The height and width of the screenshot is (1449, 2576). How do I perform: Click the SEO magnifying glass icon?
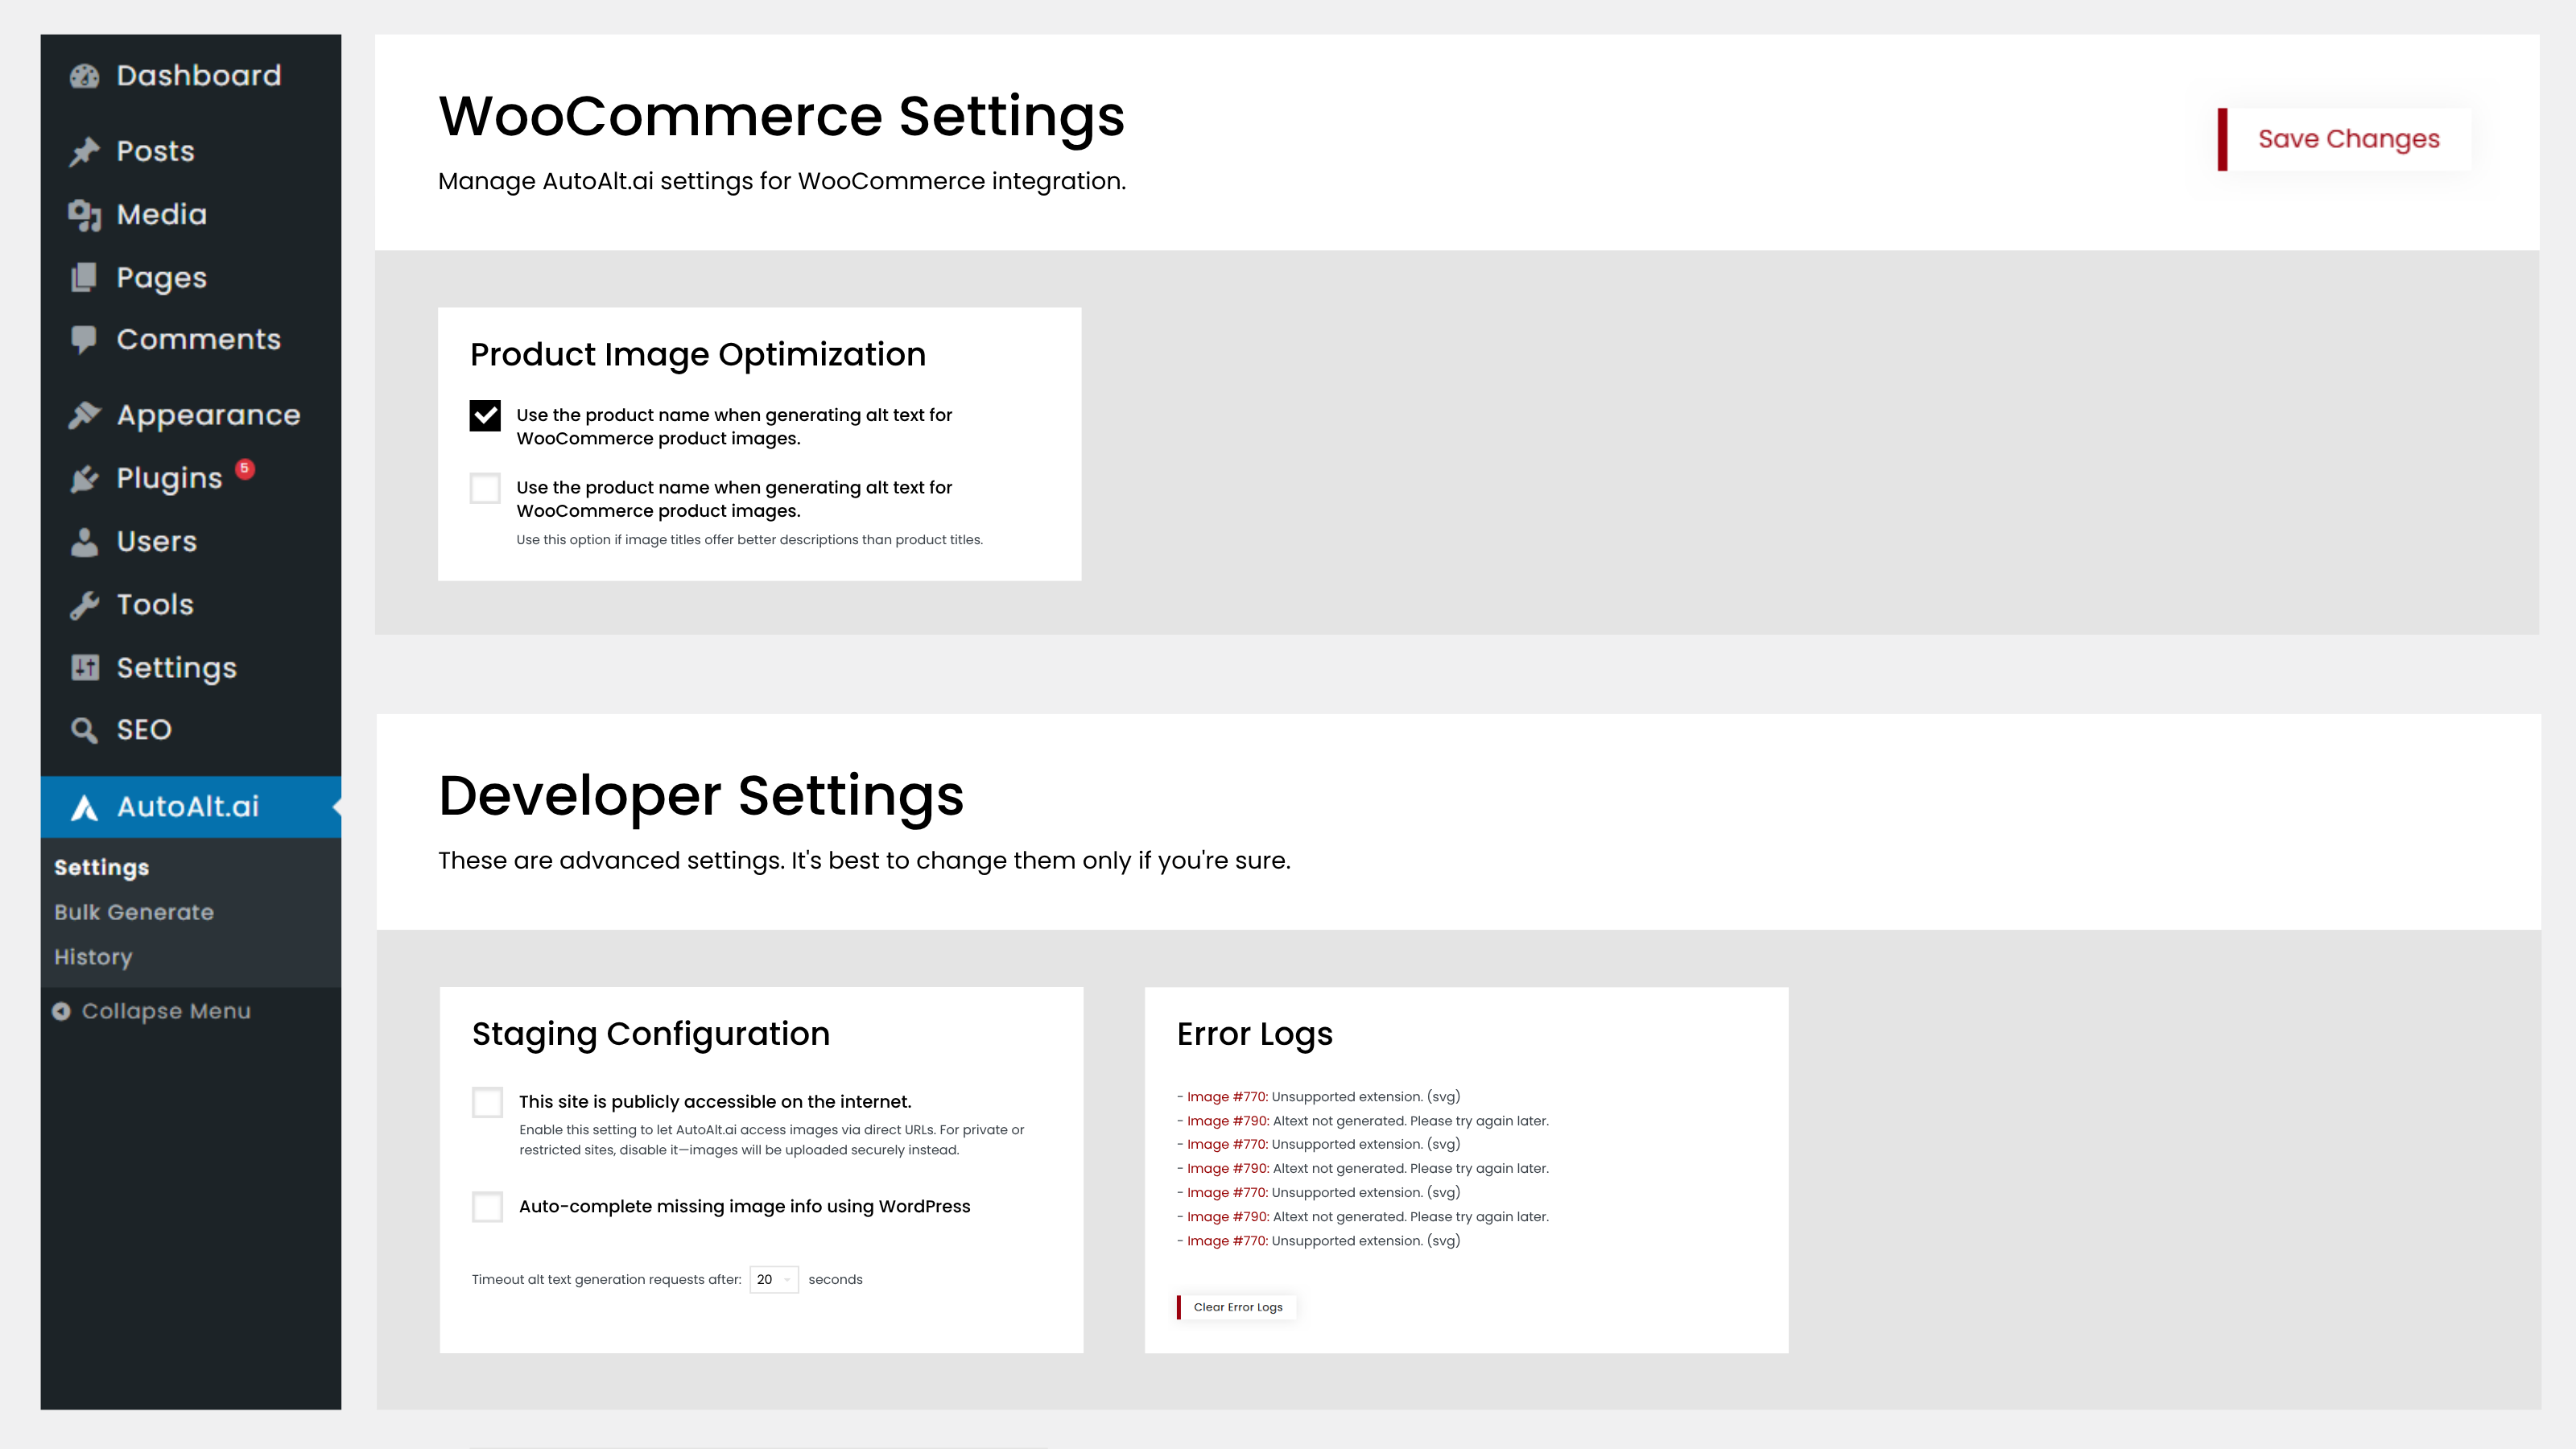pos(84,730)
